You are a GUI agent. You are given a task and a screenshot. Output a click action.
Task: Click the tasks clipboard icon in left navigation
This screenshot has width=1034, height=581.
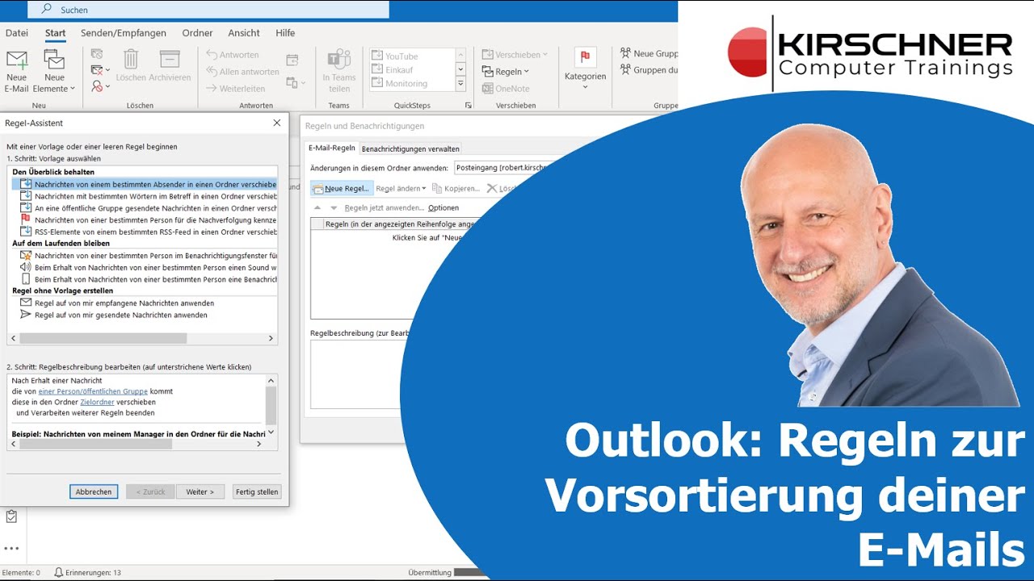(x=11, y=516)
